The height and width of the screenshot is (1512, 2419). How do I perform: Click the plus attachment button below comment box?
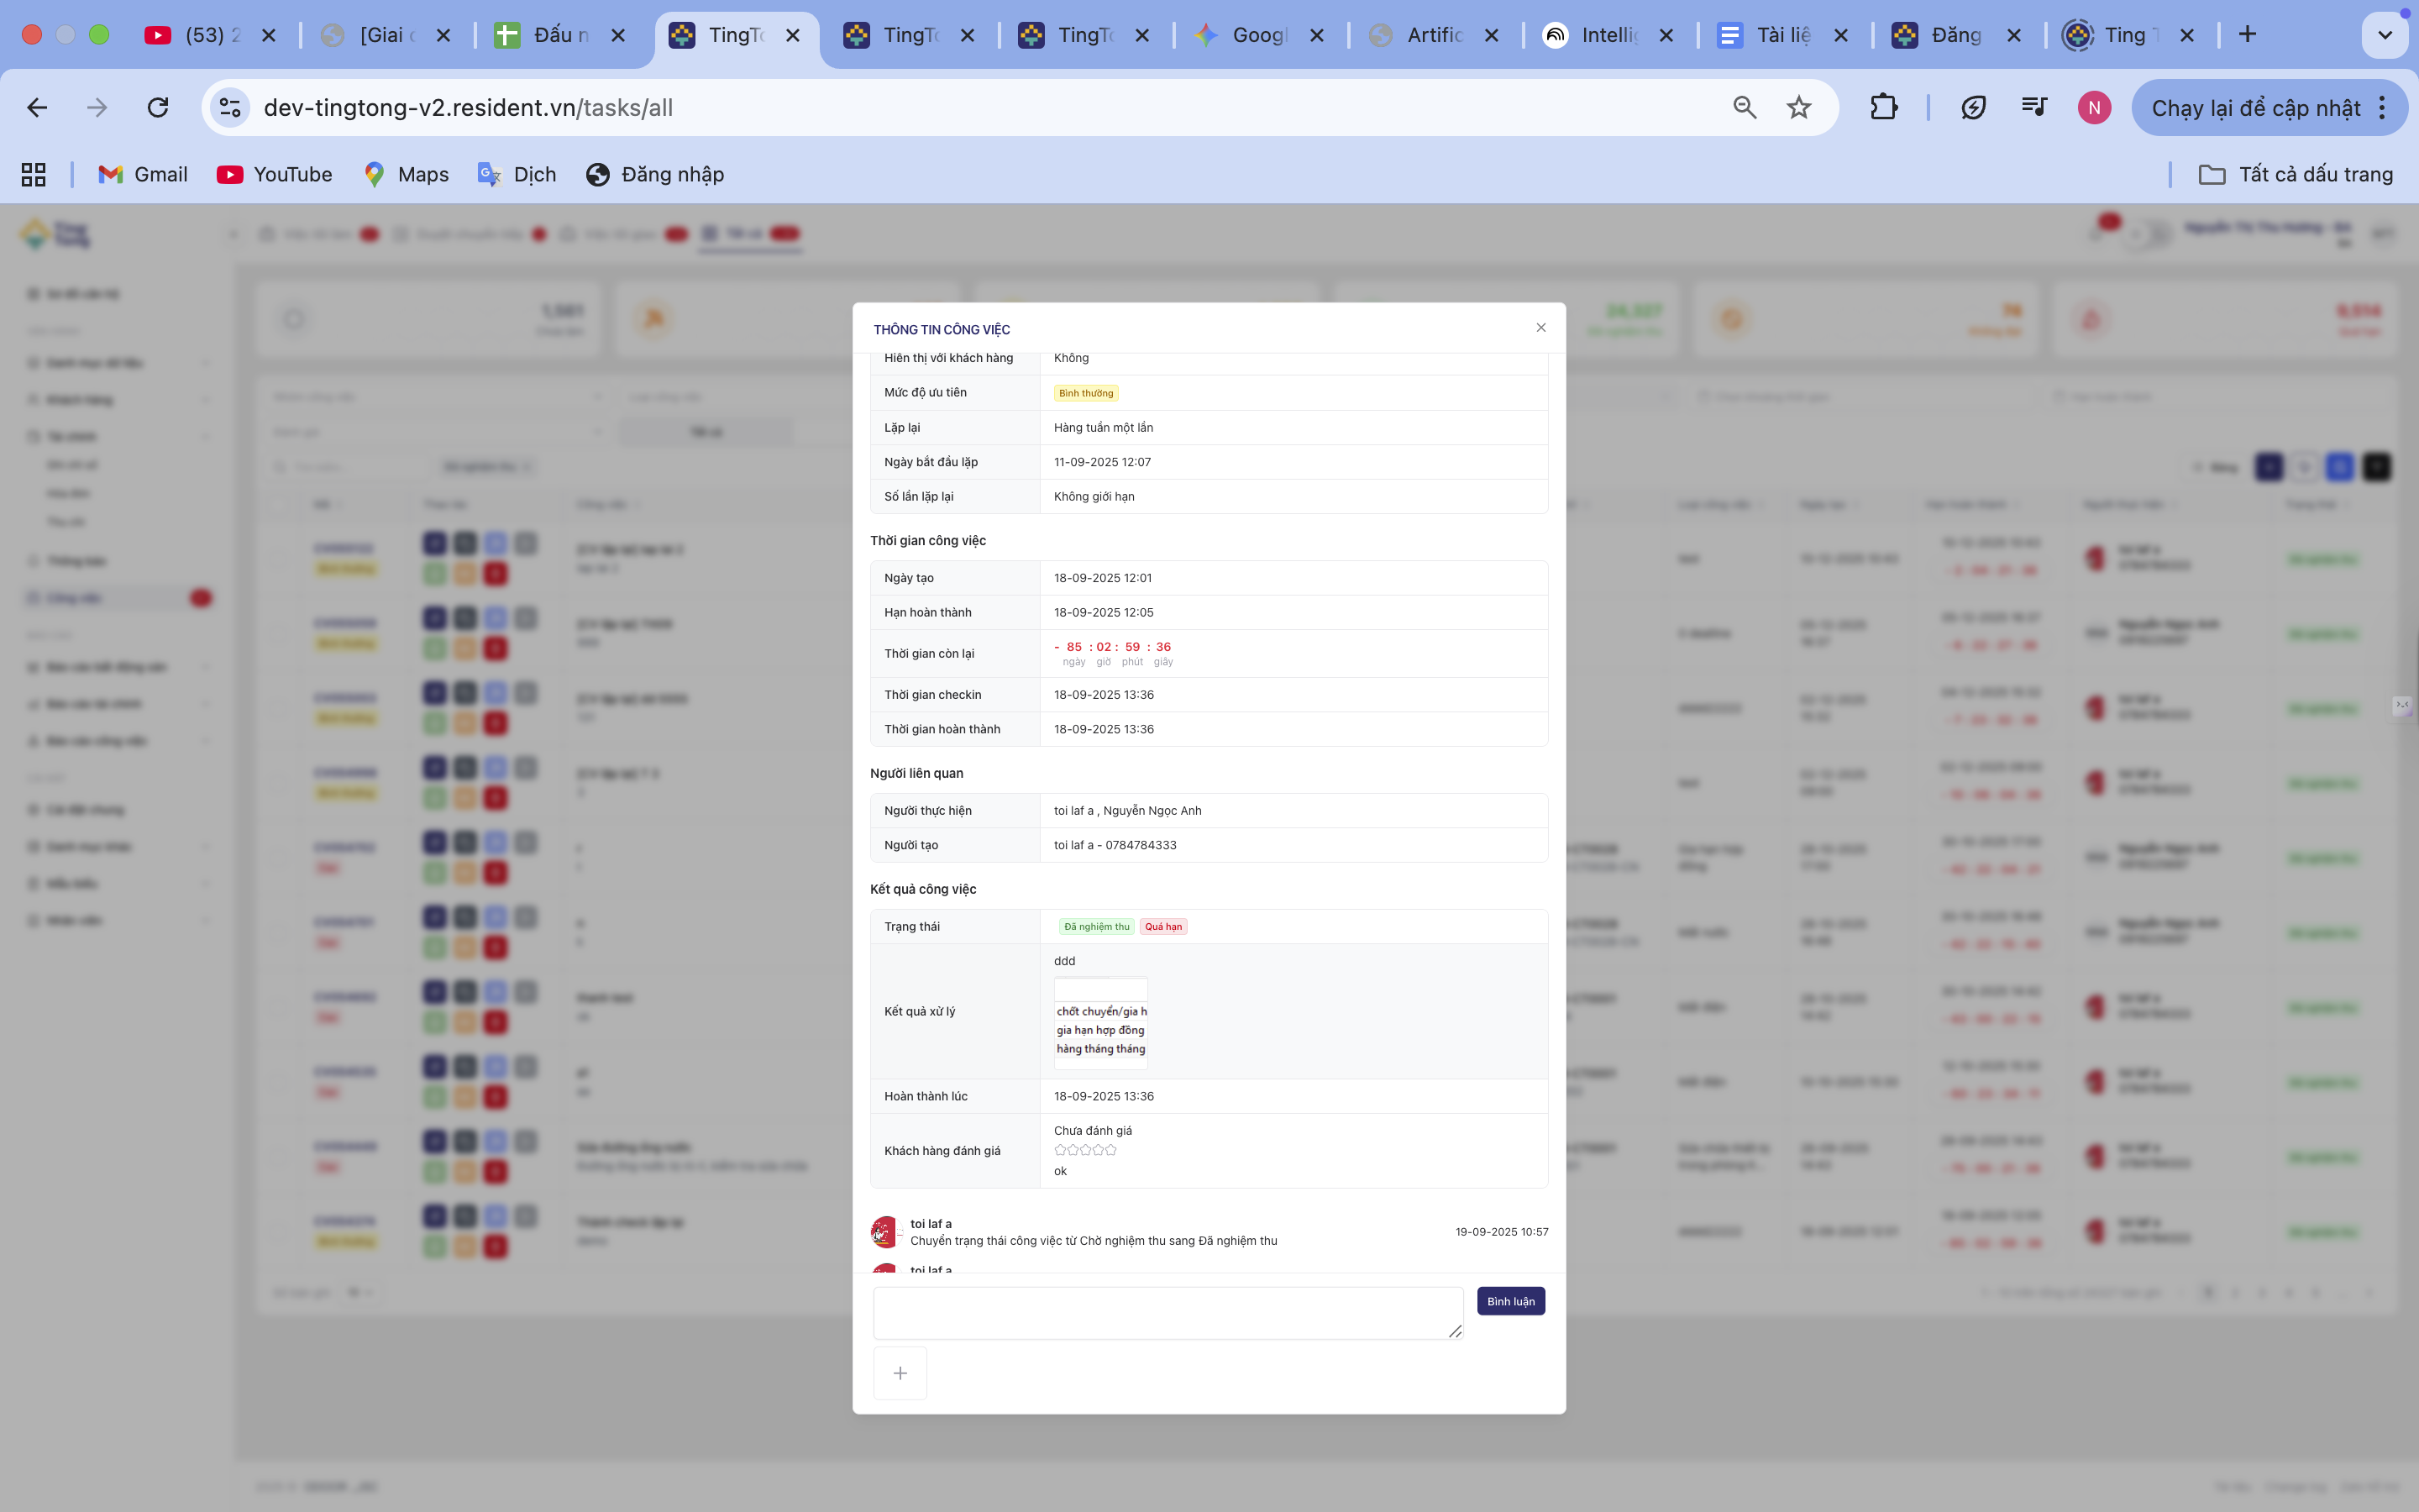(900, 1373)
